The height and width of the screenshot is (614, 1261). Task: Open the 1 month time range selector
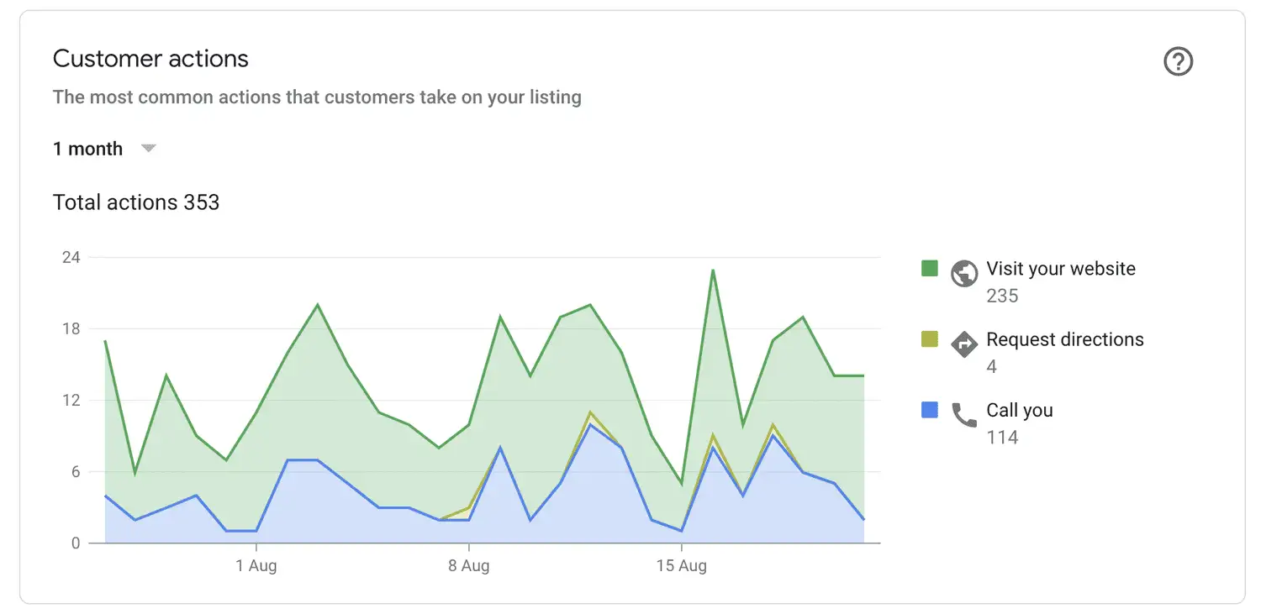pyautogui.click(x=104, y=149)
